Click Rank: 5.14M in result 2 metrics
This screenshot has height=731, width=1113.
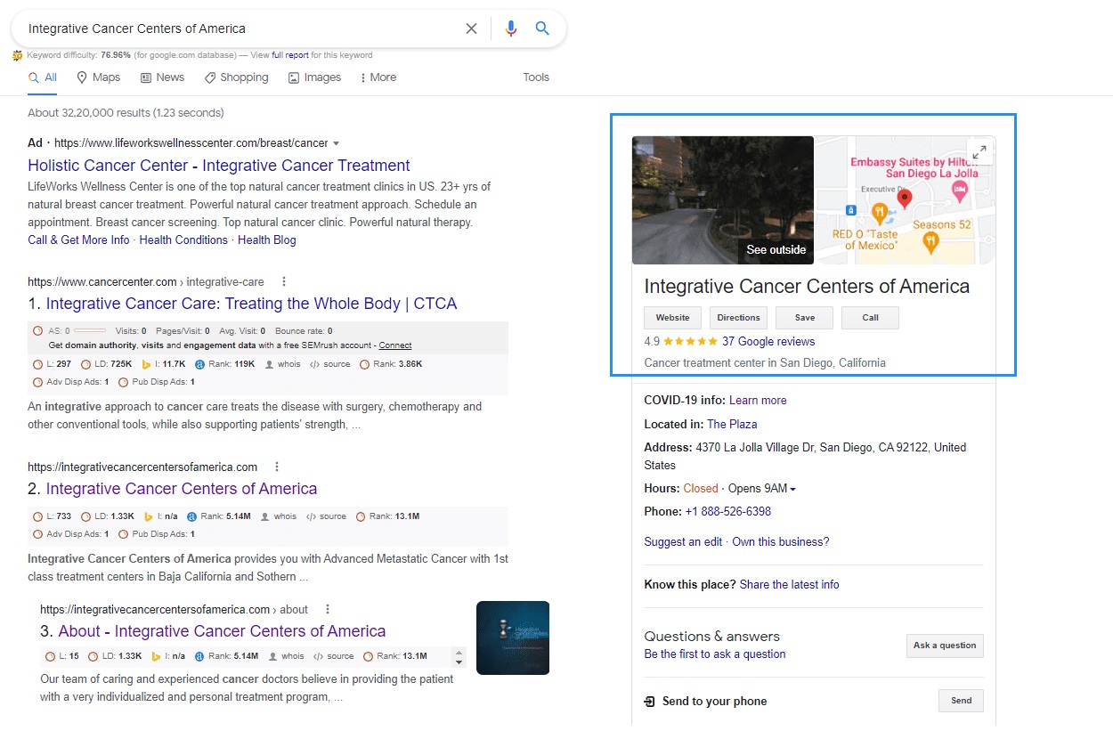point(221,516)
